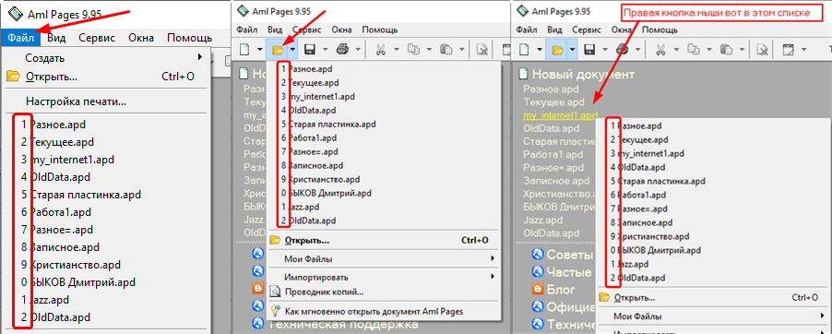Select 7 Разное=.apd in right window popup
Image resolution: width=832 pixels, height=334 pixels.
coord(714,209)
